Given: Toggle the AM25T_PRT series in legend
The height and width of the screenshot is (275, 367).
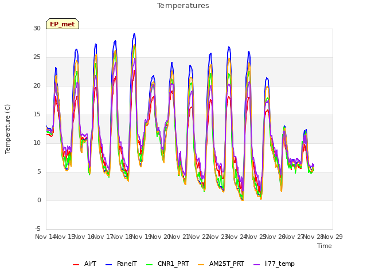Looking at the screenshot, I should pos(221,264).
